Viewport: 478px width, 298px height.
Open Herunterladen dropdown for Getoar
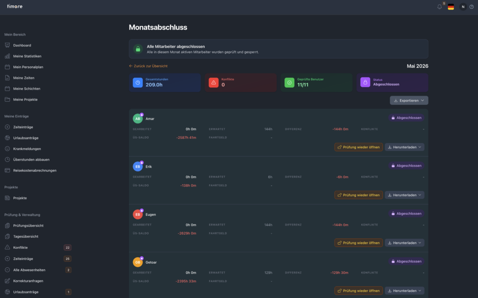click(x=405, y=291)
